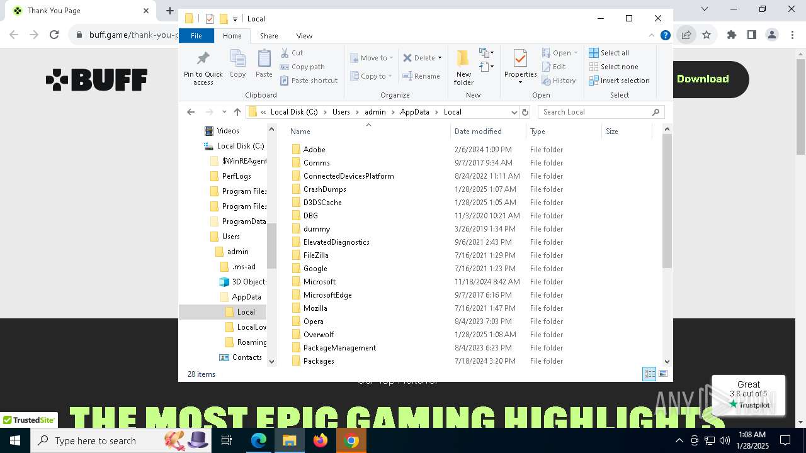Sort by Date modified column
This screenshot has height=453, width=806.
click(x=488, y=131)
